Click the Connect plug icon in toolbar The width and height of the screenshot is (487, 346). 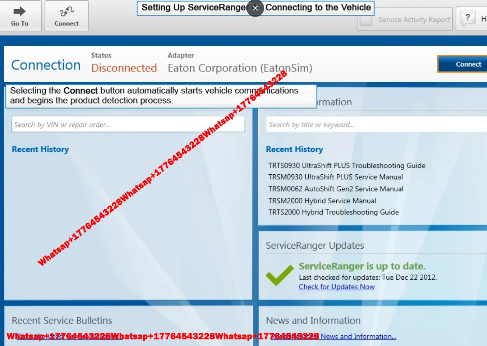67,11
